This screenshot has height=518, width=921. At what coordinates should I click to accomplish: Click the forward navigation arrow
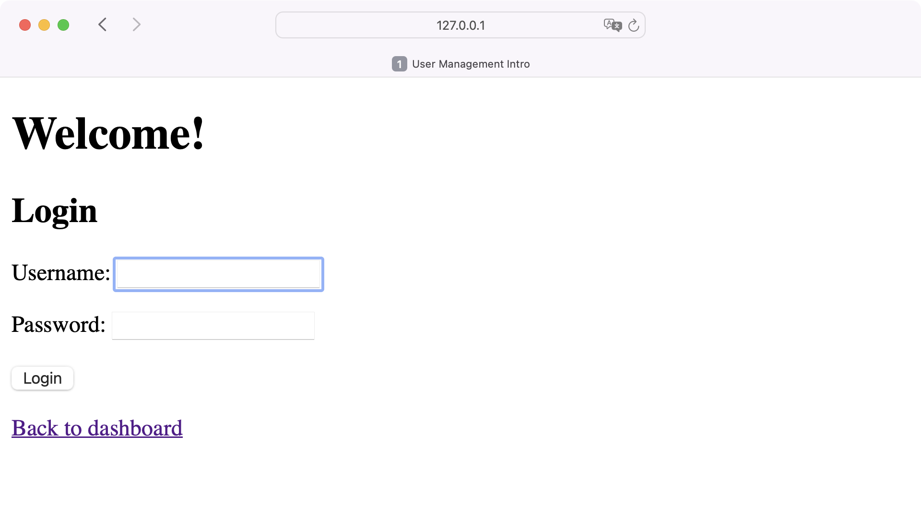point(136,24)
